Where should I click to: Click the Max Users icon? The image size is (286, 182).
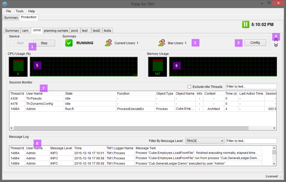(161, 43)
